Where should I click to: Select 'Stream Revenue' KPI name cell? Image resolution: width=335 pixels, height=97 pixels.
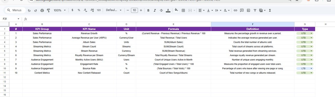click(89, 51)
